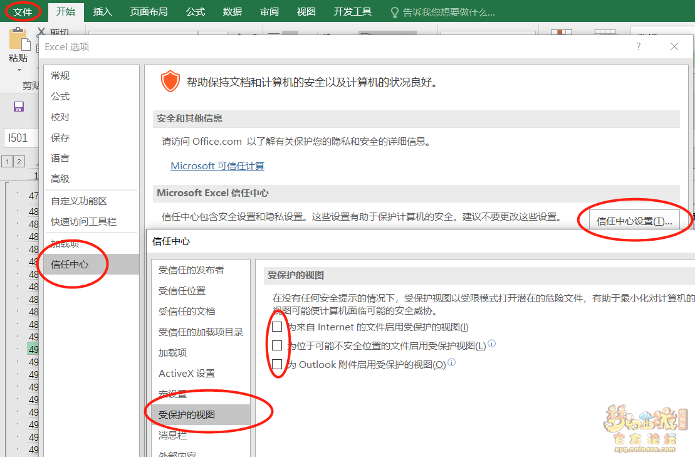Select 公式 in Excel options sidebar
695x457 pixels.
coord(91,97)
